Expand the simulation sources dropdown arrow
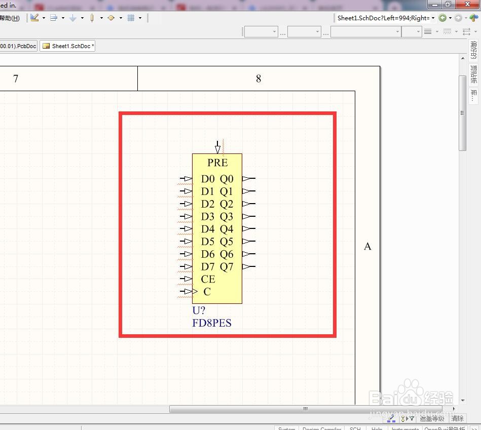The image size is (481, 430). 121,18
